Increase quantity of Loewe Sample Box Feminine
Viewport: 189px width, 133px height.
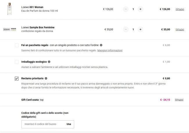(x=140, y=29)
